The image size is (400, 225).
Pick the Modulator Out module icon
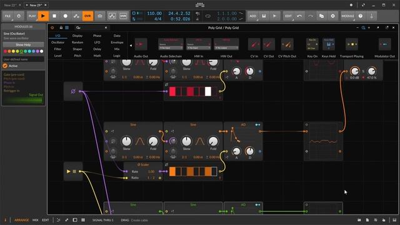click(x=385, y=44)
